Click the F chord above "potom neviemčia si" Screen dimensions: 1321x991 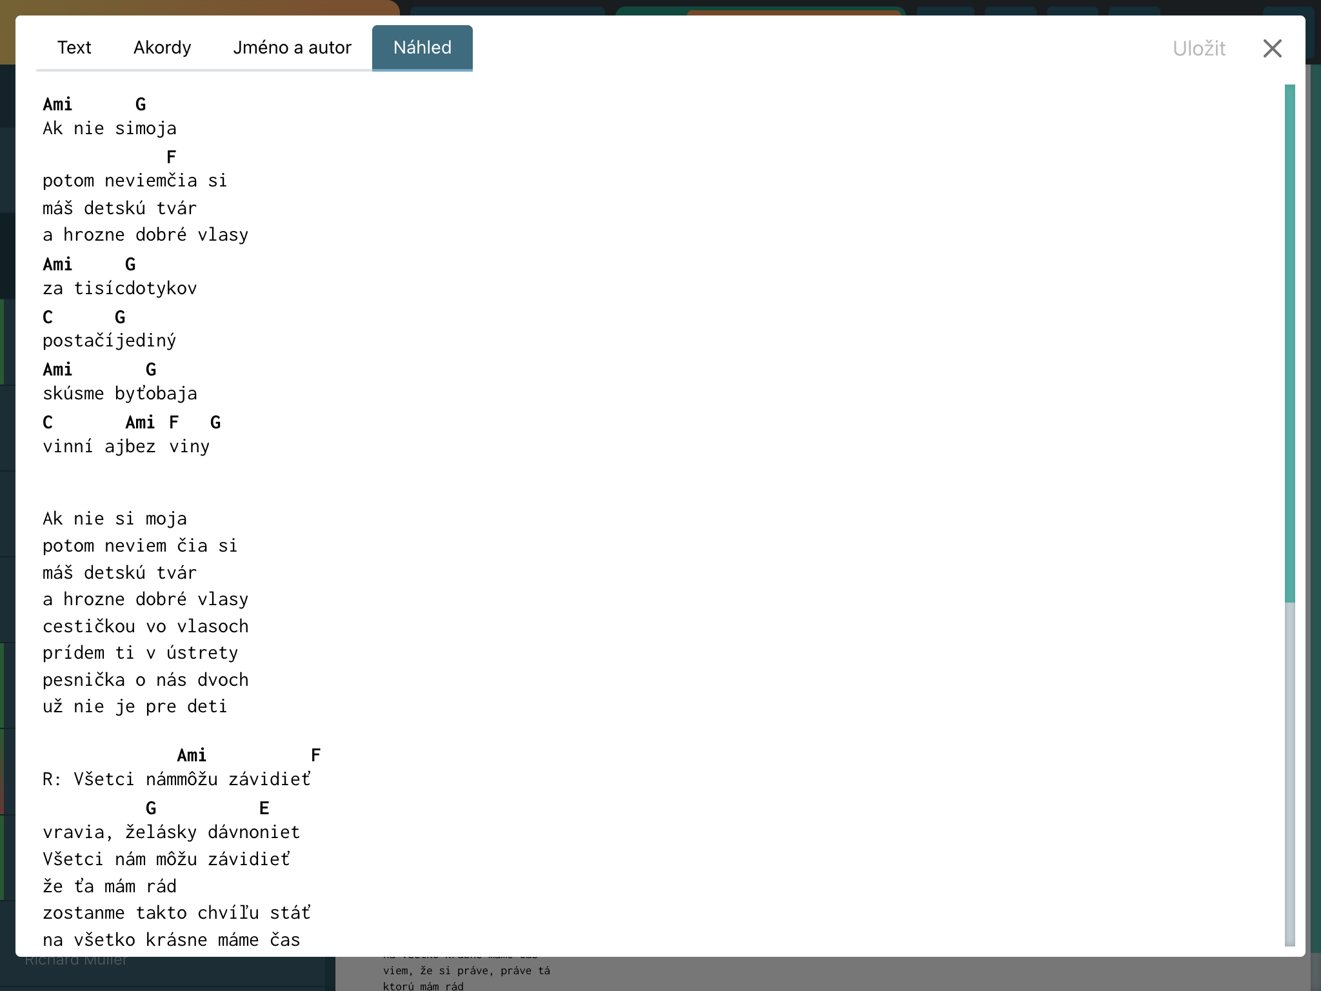tap(171, 157)
